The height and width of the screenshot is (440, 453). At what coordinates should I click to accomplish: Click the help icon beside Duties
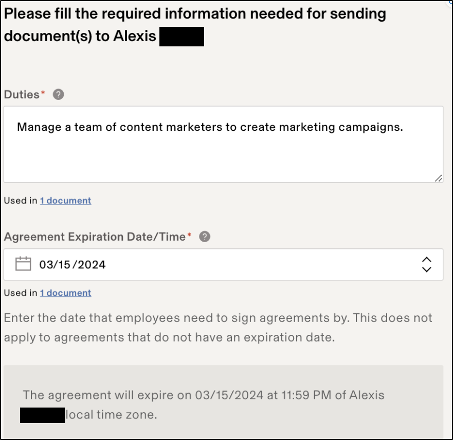59,95
